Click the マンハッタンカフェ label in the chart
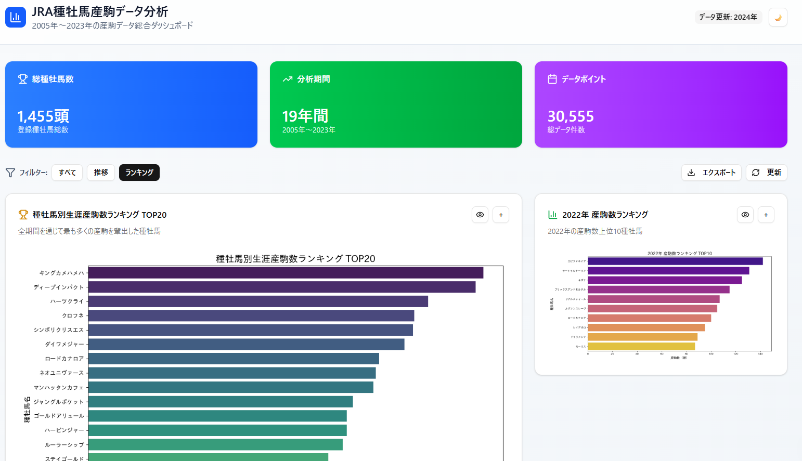Viewport: 802px width, 461px height. point(59,387)
